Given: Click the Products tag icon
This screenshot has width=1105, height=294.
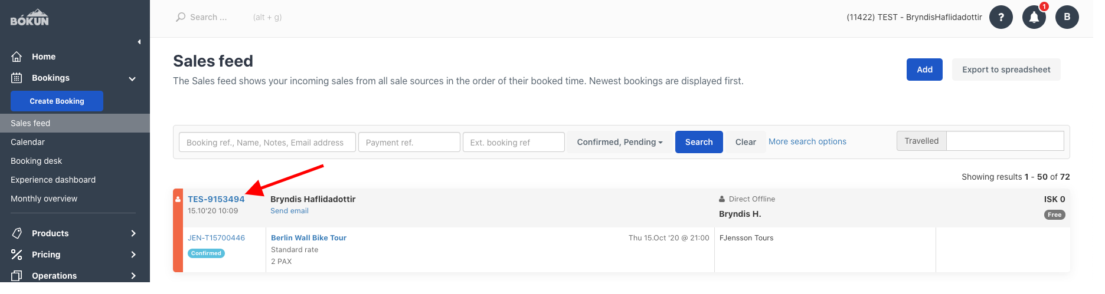Looking at the screenshot, I should (x=17, y=233).
